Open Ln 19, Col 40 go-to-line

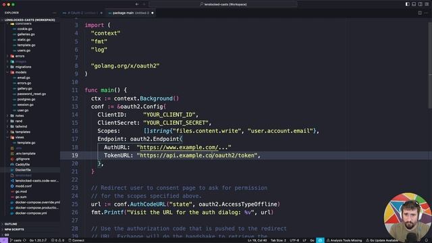tap(257, 240)
